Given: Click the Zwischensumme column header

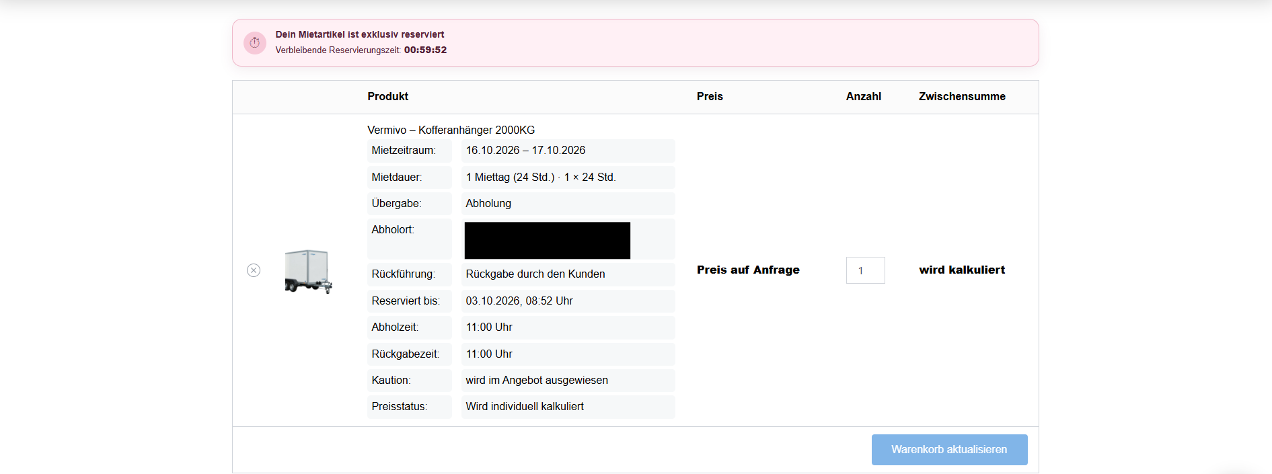Looking at the screenshot, I should (x=962, y=97).
